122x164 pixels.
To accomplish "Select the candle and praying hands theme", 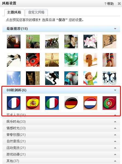I will click(14, 42).
